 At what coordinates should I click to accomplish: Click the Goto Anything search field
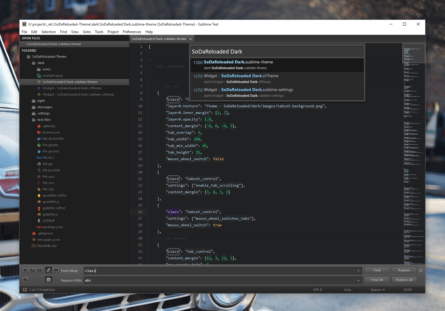coord(277,52)
